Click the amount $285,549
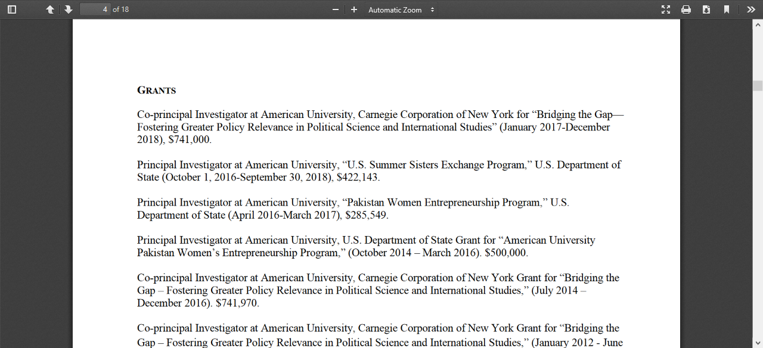 coord(367,215)
